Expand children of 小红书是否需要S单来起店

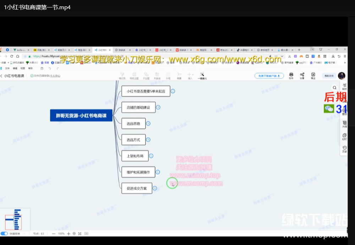(x=173, y=91)
